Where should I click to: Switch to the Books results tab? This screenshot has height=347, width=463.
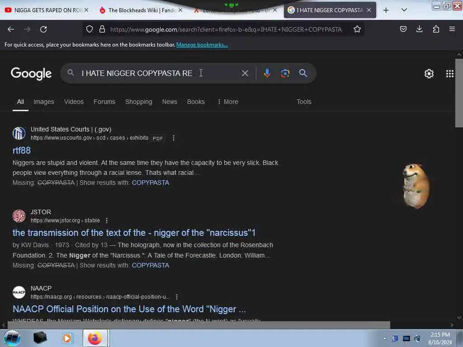[x=196, y=102]
